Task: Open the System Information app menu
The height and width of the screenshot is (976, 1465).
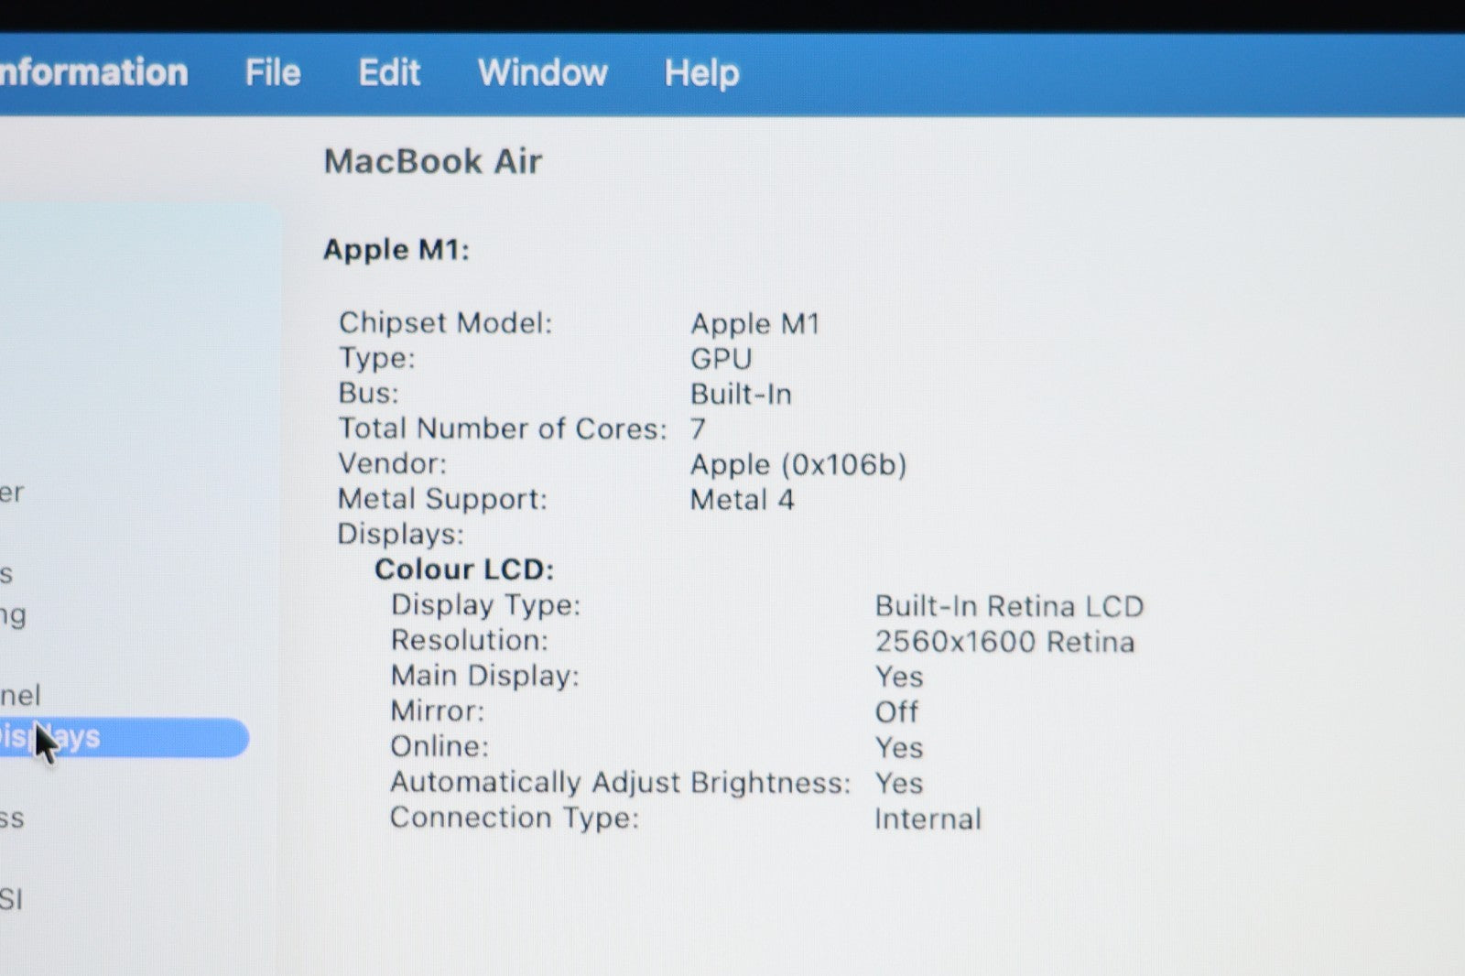Action: [92, 72]
